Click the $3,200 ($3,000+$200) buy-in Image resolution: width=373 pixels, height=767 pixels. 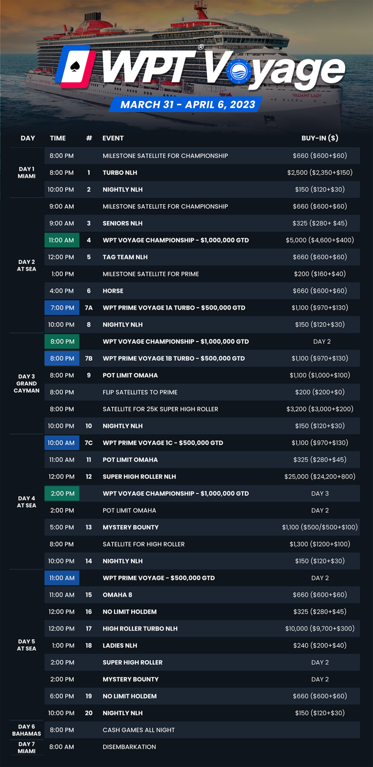[320, 409]
